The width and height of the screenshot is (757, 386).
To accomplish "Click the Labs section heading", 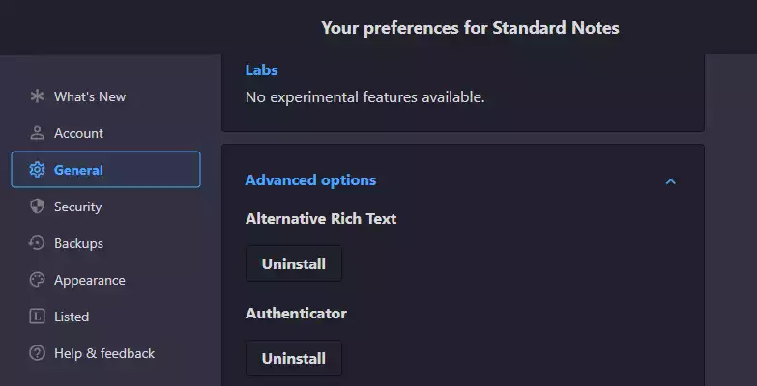I will (261, 69).
